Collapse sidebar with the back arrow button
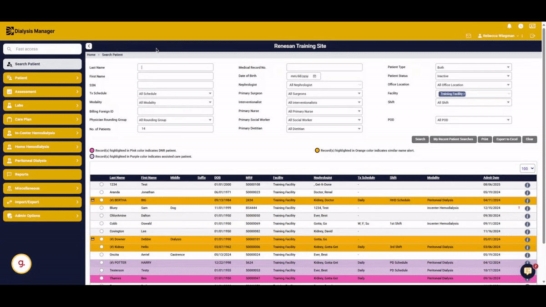 (89, 46)
